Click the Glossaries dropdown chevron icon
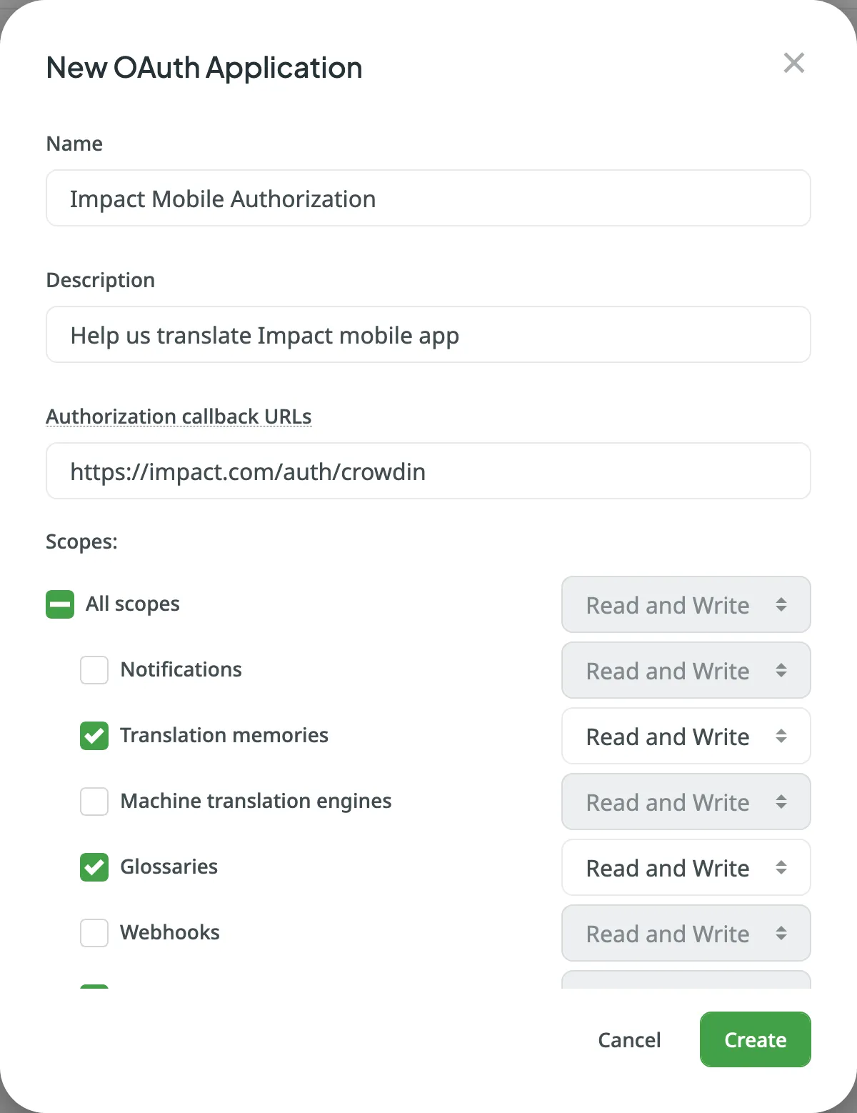This screenshot has height=1113, width=857. click(782, 867)
